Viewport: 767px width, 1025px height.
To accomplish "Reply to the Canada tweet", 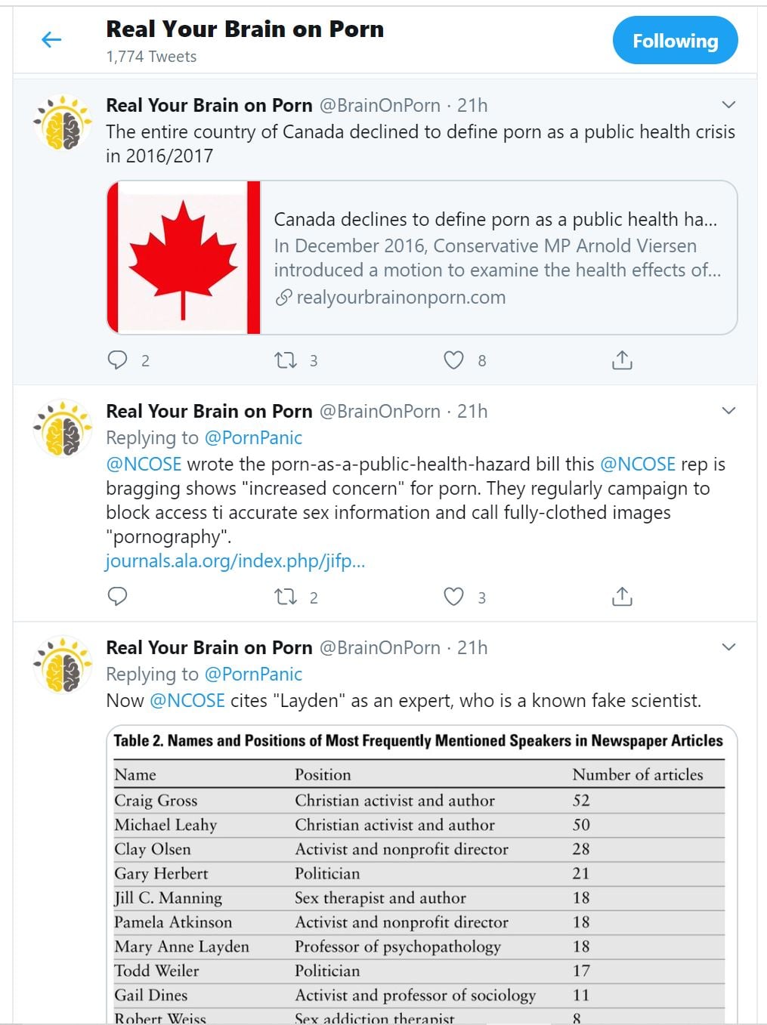I will 117,360.
